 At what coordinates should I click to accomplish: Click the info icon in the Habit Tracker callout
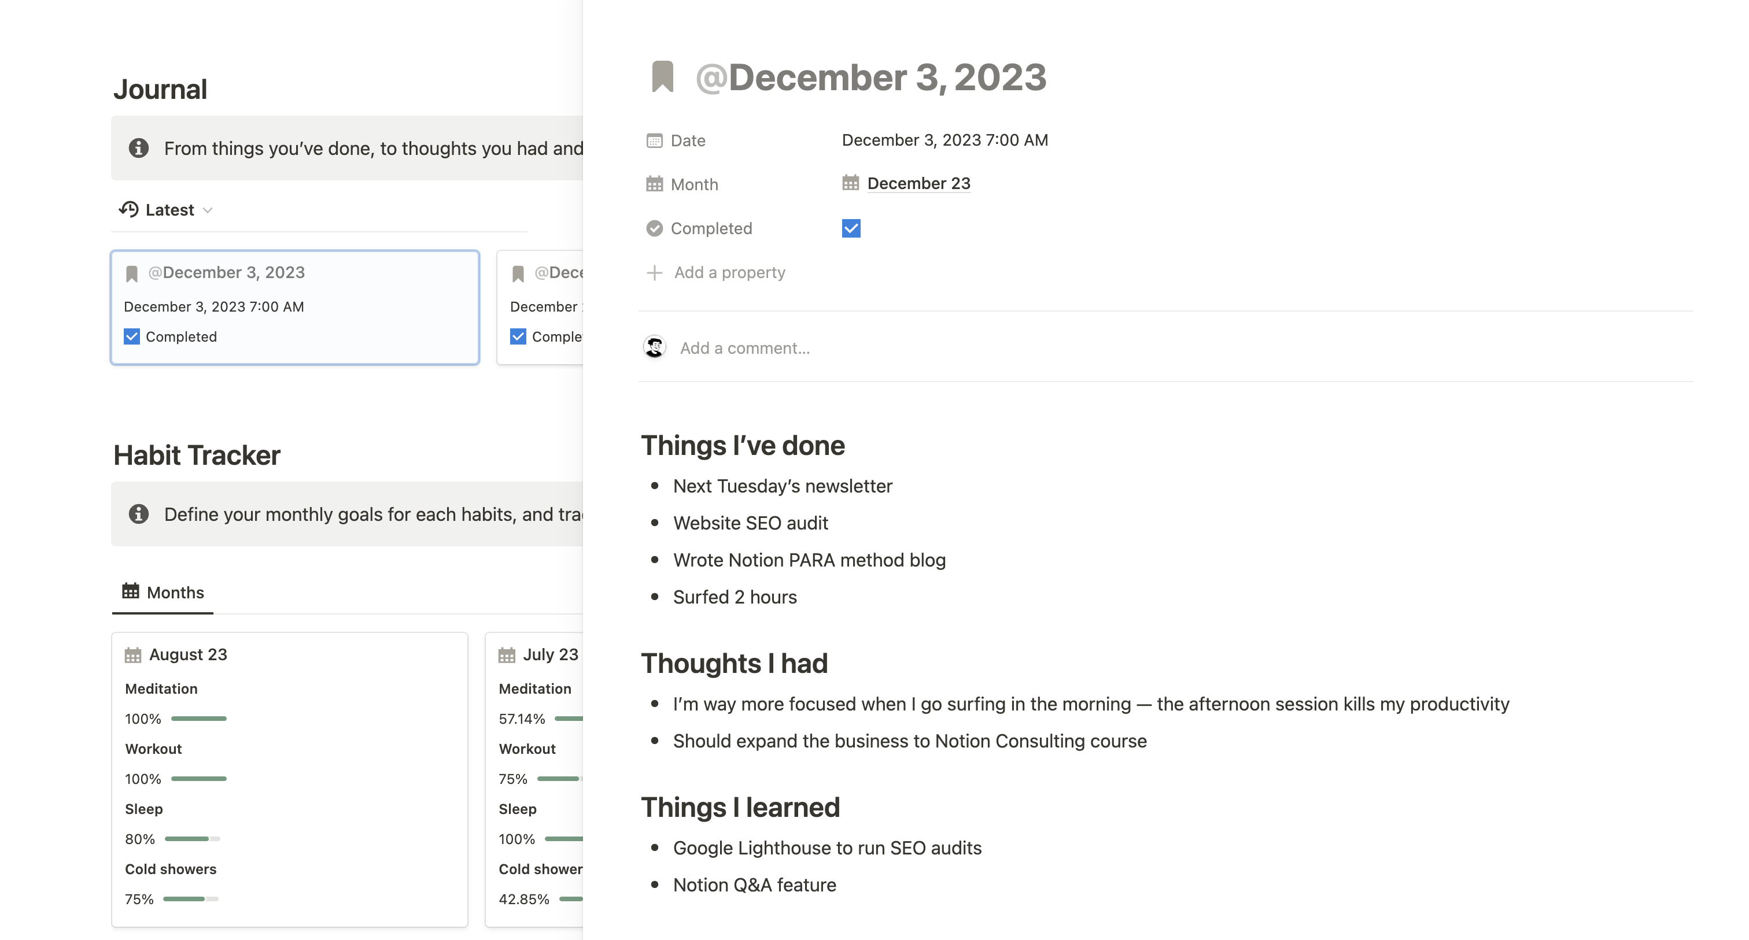click(138, 514)
